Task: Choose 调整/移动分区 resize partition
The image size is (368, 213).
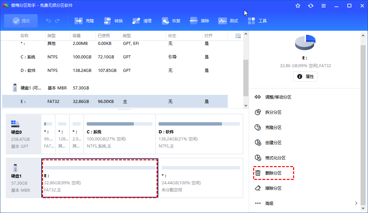Action: [x=278, y=97]
